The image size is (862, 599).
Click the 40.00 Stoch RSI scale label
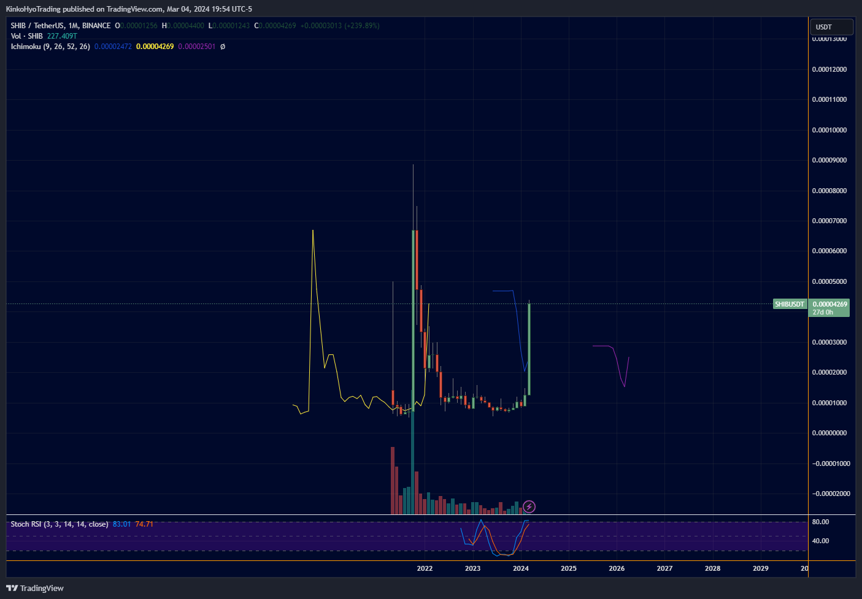click(820, 541)
